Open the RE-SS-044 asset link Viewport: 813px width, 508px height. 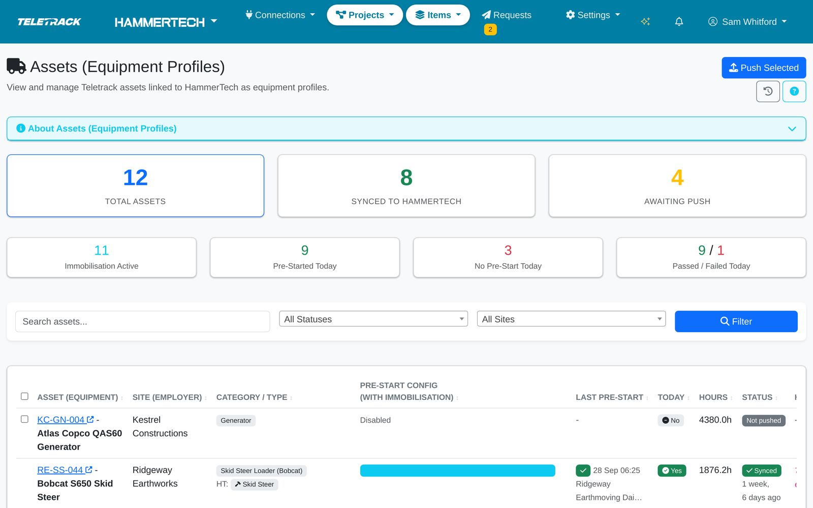click(65, 470)
